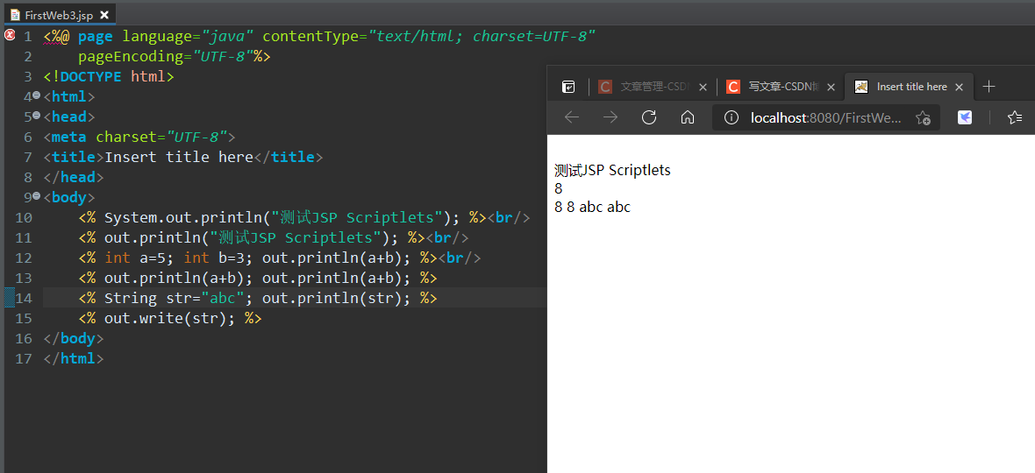Go forward in the browser
This screenshot has height=473, width=1035.
610,117
